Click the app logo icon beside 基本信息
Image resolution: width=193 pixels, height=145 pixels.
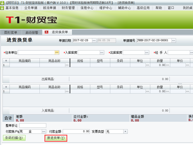click(2, 8)
